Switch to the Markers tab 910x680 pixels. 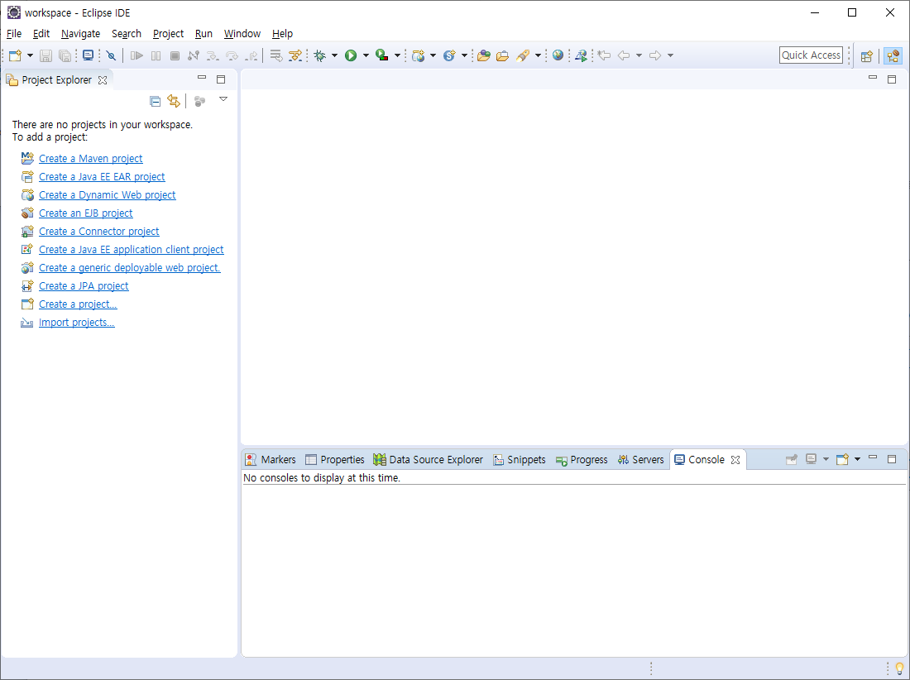(x=271, y=459)
